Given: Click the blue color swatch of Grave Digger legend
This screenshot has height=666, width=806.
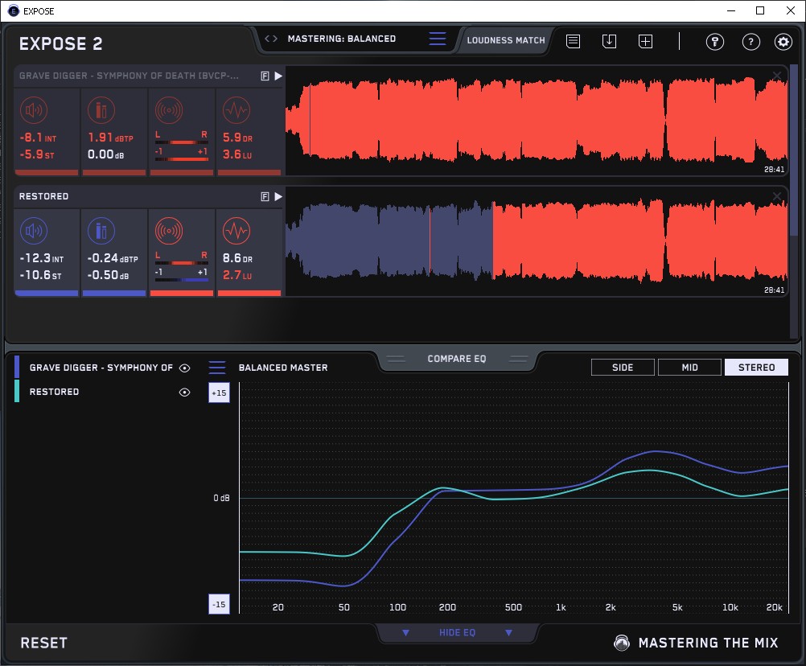Looking at the screenshot, I should point(17,368).
